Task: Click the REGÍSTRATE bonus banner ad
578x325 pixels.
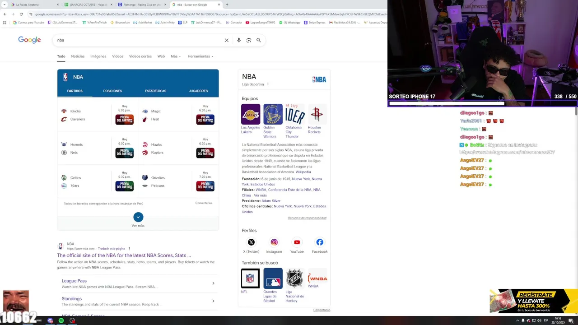Action: point(534,301)
